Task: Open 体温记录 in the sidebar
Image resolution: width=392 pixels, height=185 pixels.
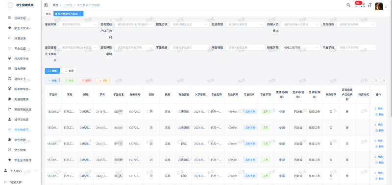Action: (21, 39)
